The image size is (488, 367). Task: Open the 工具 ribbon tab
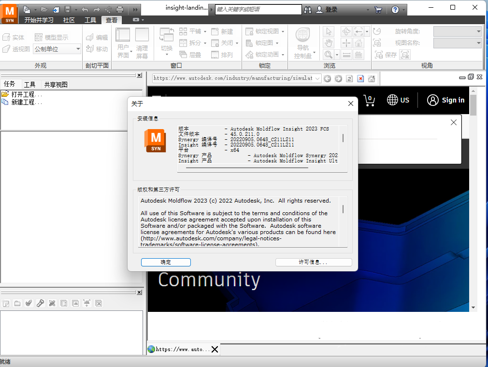(90, 20)
